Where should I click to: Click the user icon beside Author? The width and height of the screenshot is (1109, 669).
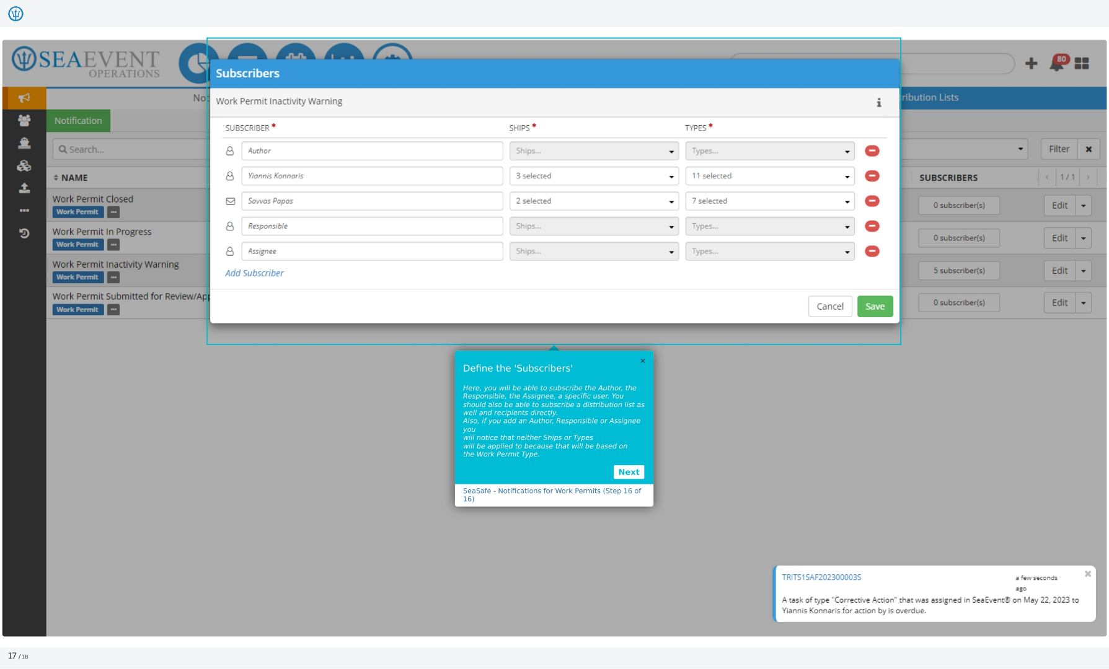230,151
